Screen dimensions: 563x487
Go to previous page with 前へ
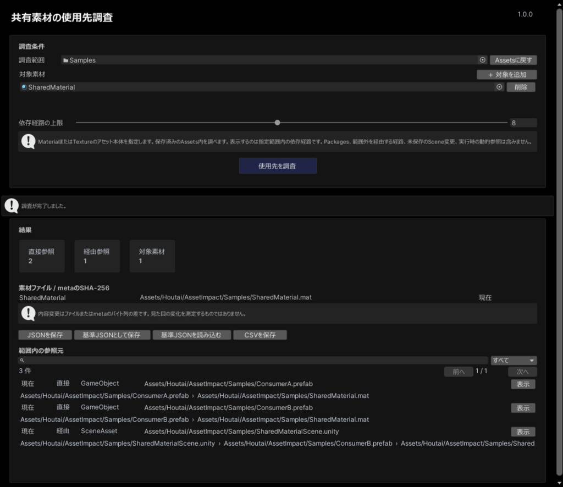point(459,372)
